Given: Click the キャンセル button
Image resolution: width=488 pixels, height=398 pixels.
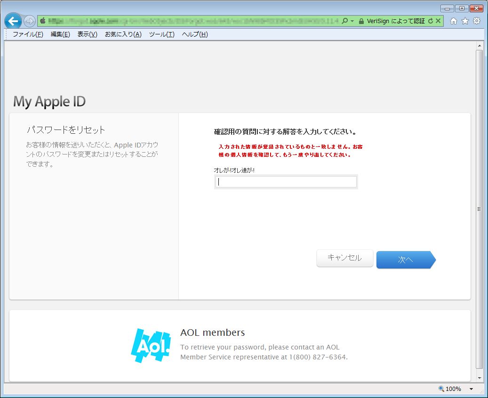Looking at the screenshot, I should point(344,258).
